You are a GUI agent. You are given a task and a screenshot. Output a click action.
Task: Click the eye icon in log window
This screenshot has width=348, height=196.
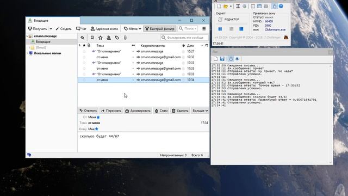[x=237, y=59]
